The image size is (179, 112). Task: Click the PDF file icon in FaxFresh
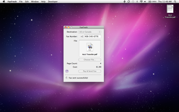[90, 47]
